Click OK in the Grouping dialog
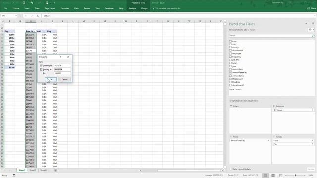317x178 pixels. (51, 79)
